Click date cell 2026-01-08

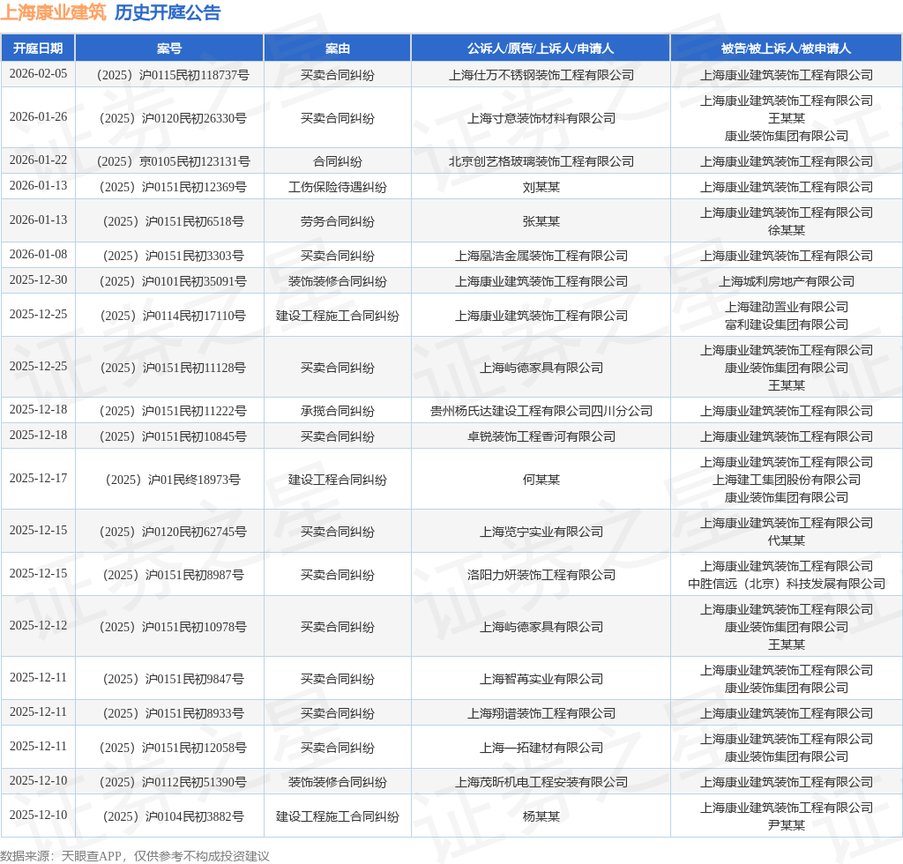(x=38, y=255)
